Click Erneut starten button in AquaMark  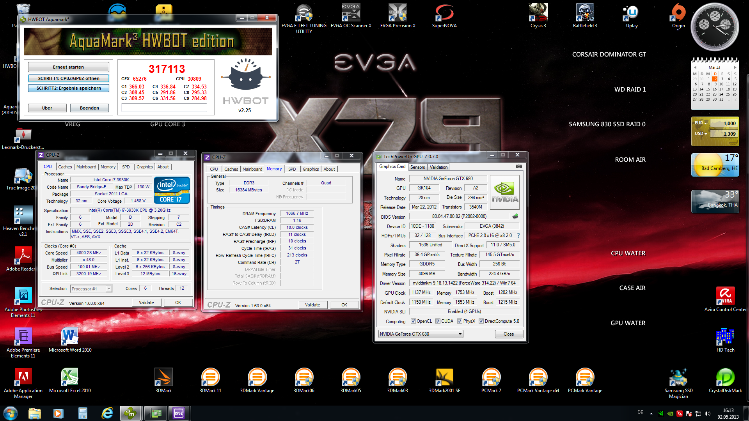tap(69, 67)
